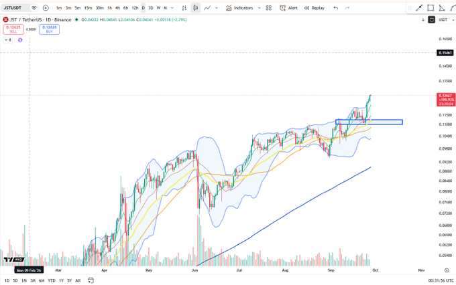This screenshot has height=285, width=456.
Task: Switch to the 1m timeframe
Action: (x=59, y=8)
